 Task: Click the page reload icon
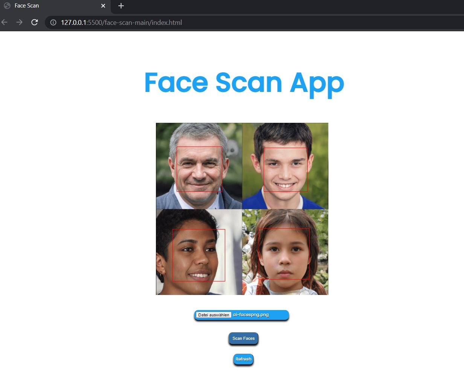(34, 22)
